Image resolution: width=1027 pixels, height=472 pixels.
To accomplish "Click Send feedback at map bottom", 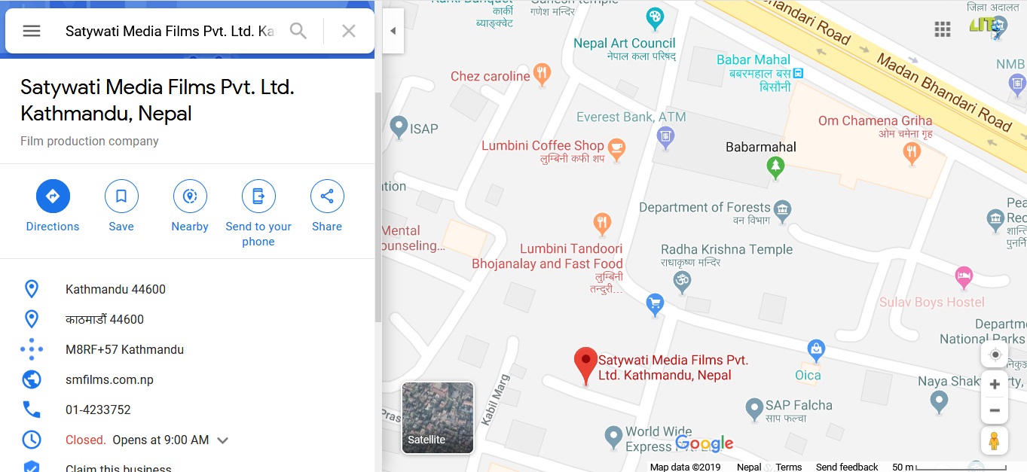I will click(847, 467).
